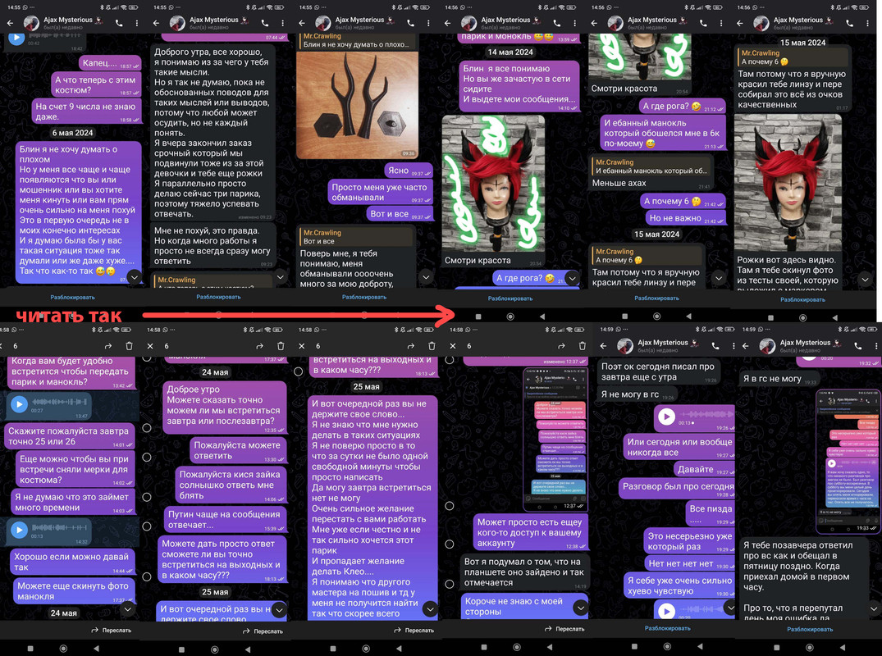Play voice message above 'Хорошо если можно давай так'
882x656 pixels.
(x=19, y=530)
